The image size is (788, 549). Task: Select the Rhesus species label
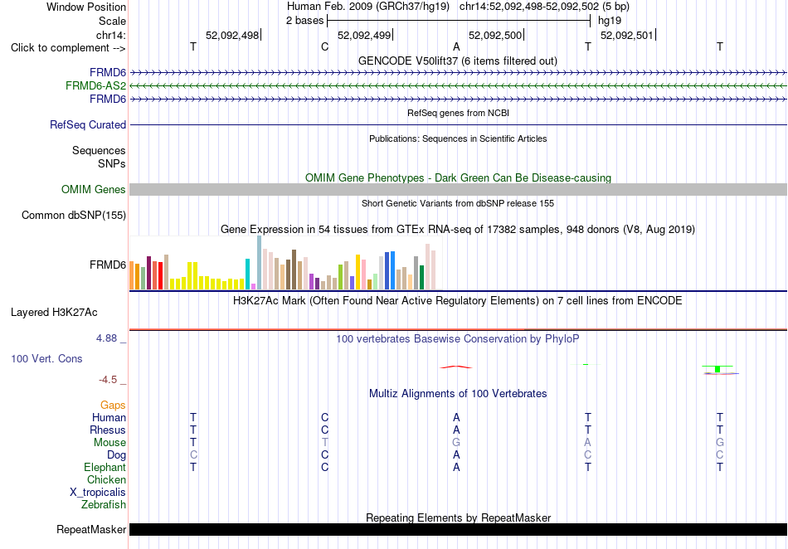pyautogui.click(x=108, y=430)
